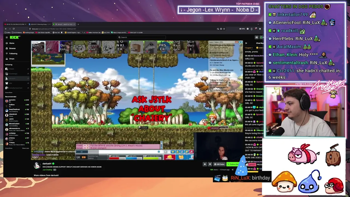The width and height of the screenshot is (350, 197).
Task: Close the Morning Recap browser tab
Action: pos(50,24)
